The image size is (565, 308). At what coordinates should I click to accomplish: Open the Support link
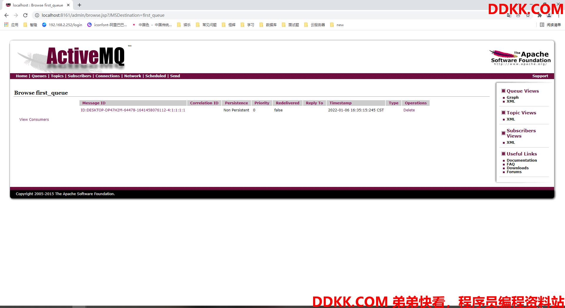540,76
